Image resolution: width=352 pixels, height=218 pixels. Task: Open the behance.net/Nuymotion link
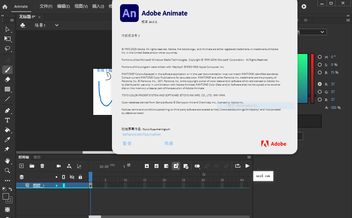click(x=142, y=134)
